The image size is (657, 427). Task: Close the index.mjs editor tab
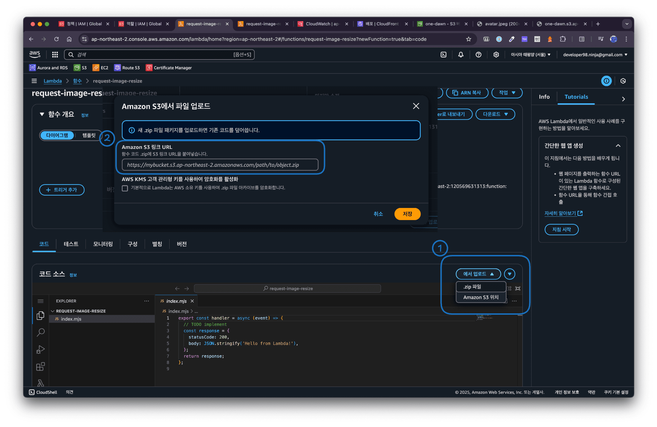click(192, 301)
